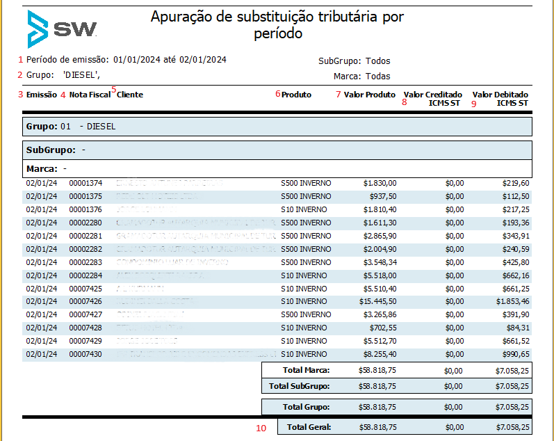Click product value $1.810,40
Screen dimensions: 554x441
380,209
